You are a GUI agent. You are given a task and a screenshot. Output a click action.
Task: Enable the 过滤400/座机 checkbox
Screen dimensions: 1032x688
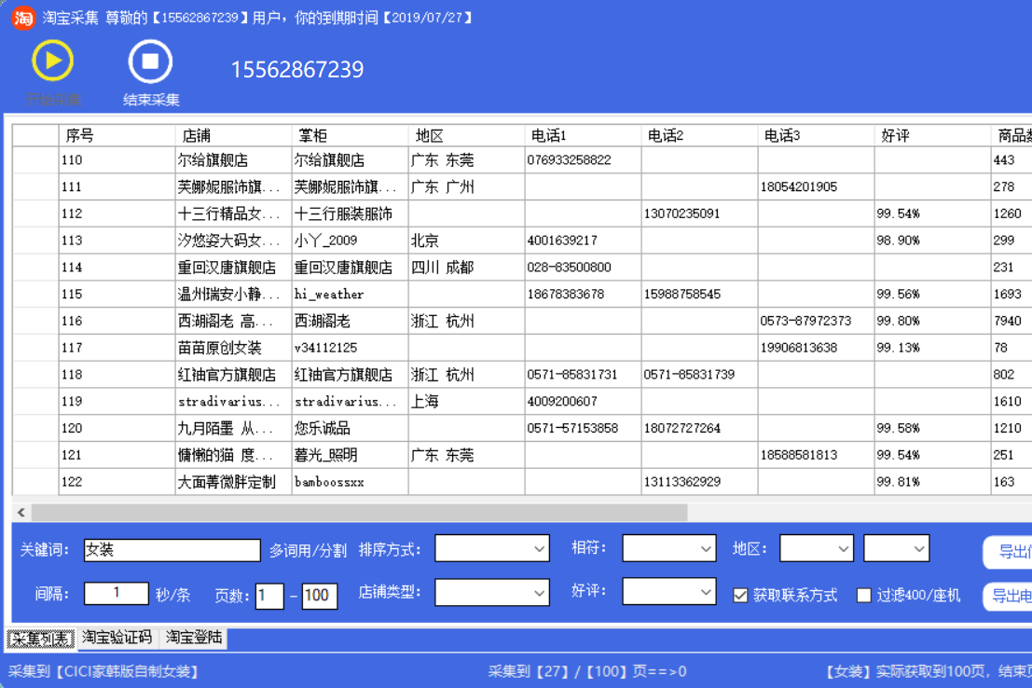(864, 596)
